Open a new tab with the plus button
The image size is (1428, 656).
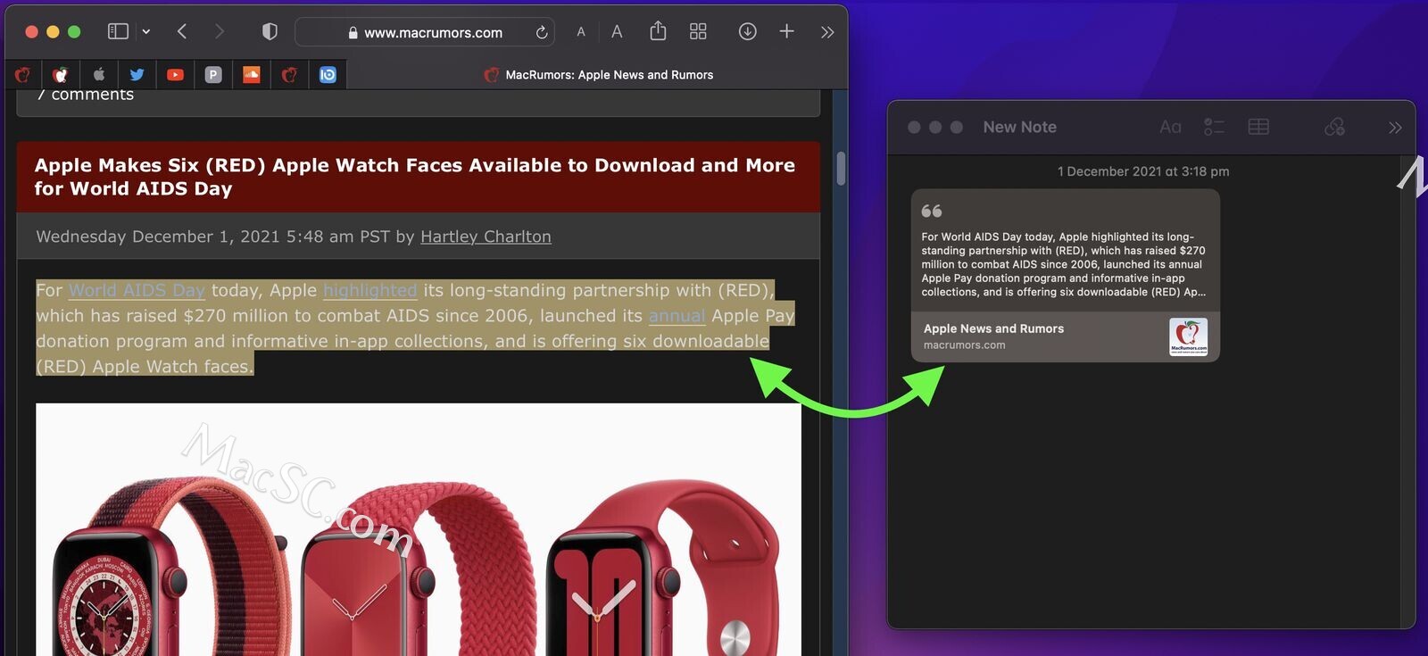point(786,31)
